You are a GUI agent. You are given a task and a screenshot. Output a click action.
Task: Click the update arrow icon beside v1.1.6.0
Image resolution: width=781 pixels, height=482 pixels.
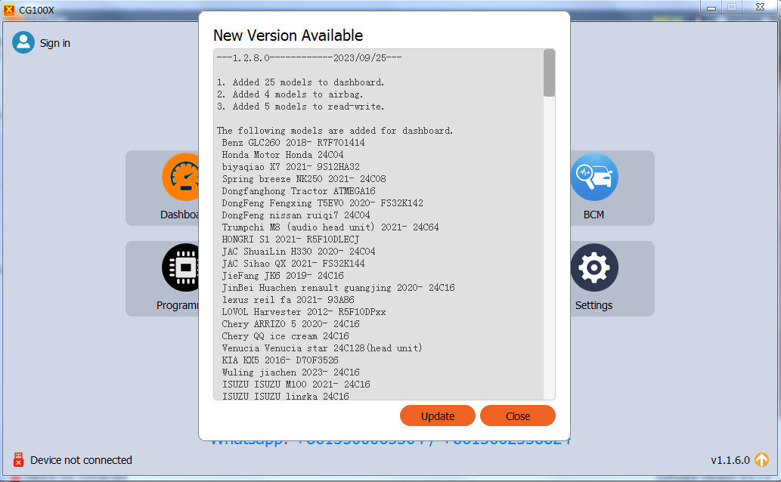coord(761,459)
